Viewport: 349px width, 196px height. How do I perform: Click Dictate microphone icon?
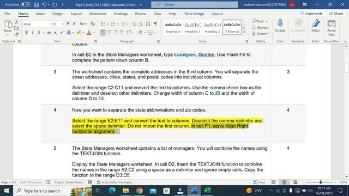tap(280, 26)
